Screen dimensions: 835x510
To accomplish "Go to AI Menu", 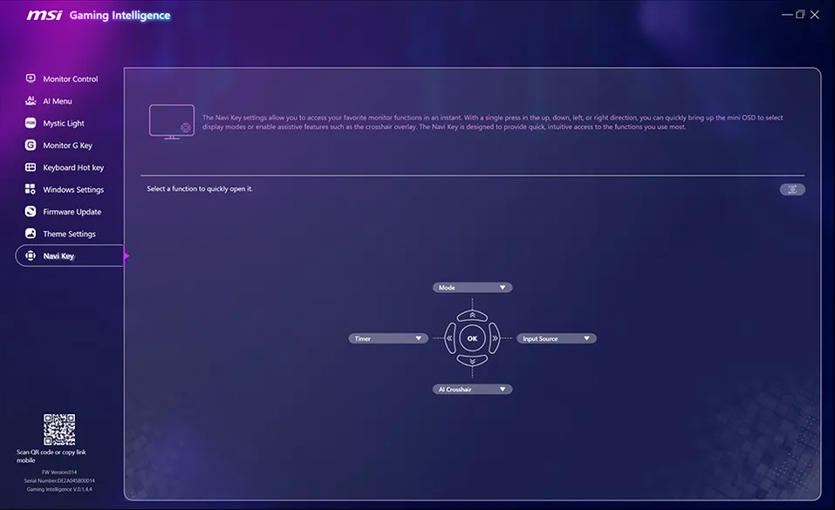I will (x=58, y=101).
